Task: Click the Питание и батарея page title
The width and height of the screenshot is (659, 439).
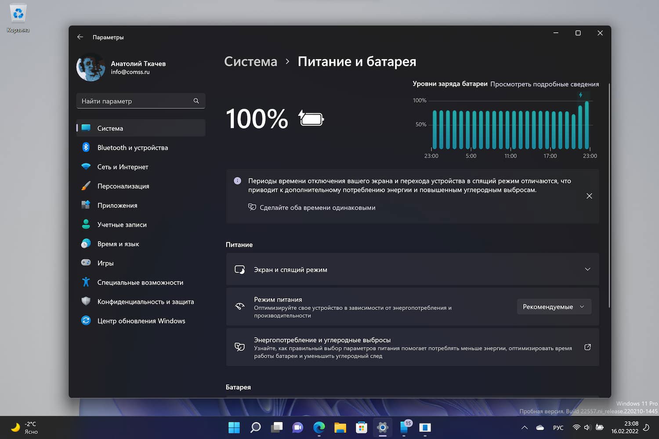Action: [357, 61]
